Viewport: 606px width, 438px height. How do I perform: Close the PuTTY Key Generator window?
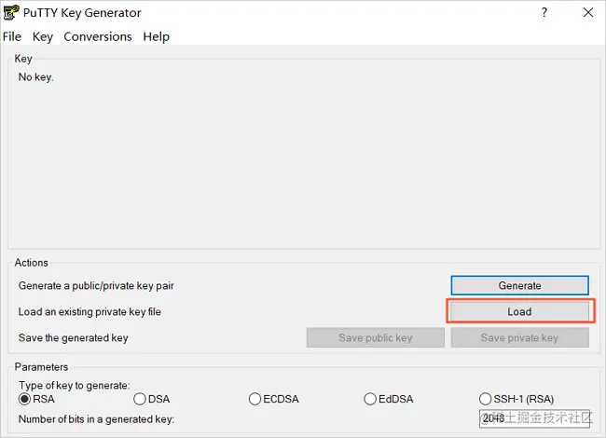(588, 12)
